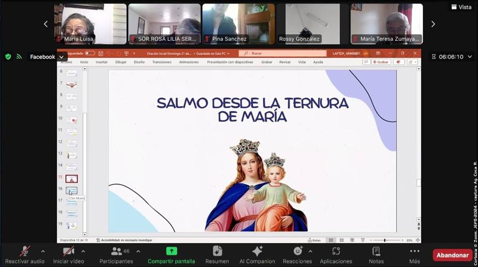The image size is (478, 267).
Task: Select slide 16 thumbnail
Action: point(72,191)
